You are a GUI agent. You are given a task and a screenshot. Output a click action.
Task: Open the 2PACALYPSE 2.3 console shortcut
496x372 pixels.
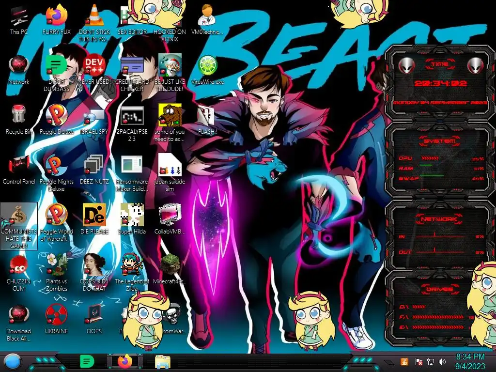click(132, 124)
